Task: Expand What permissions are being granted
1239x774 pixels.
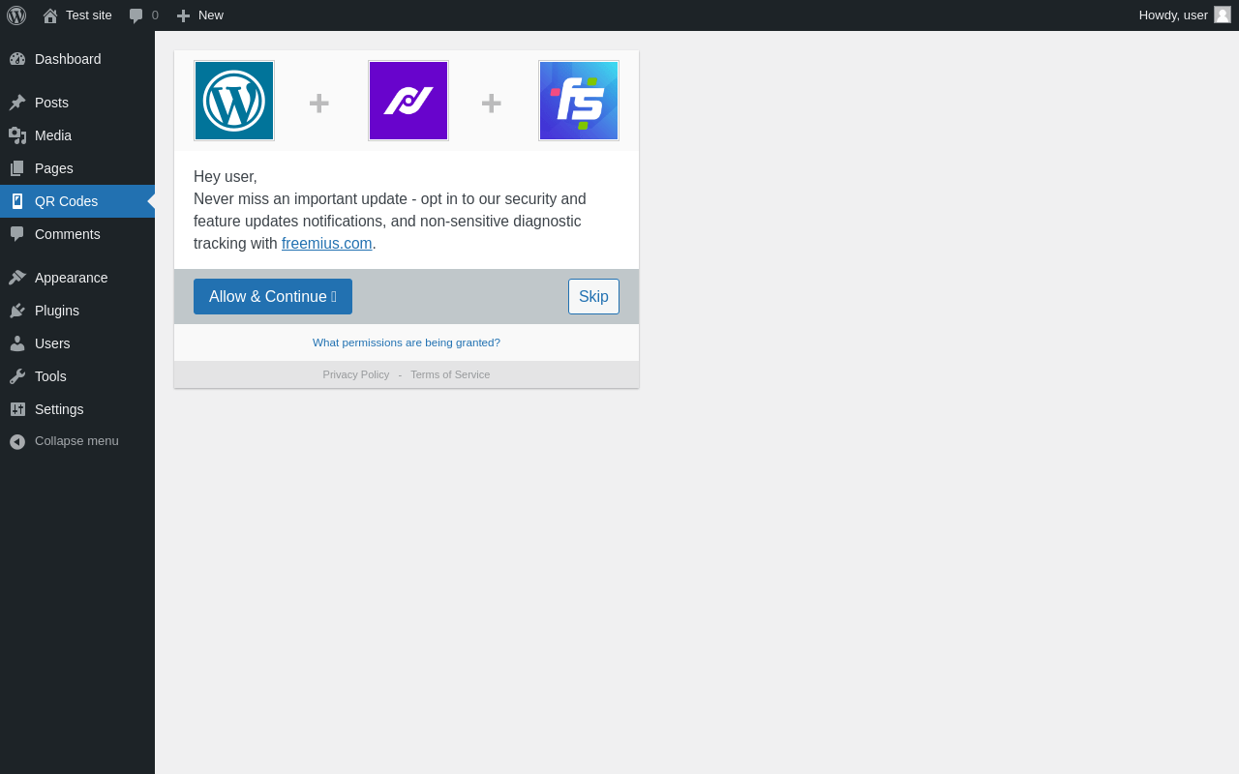Action: click(x=407, y=342)
